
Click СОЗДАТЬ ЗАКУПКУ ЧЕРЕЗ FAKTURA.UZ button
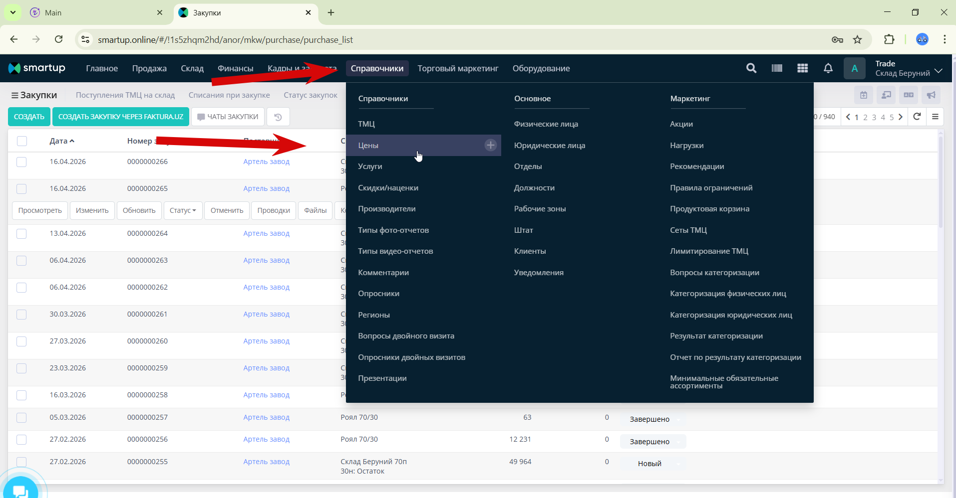(121, 117)
